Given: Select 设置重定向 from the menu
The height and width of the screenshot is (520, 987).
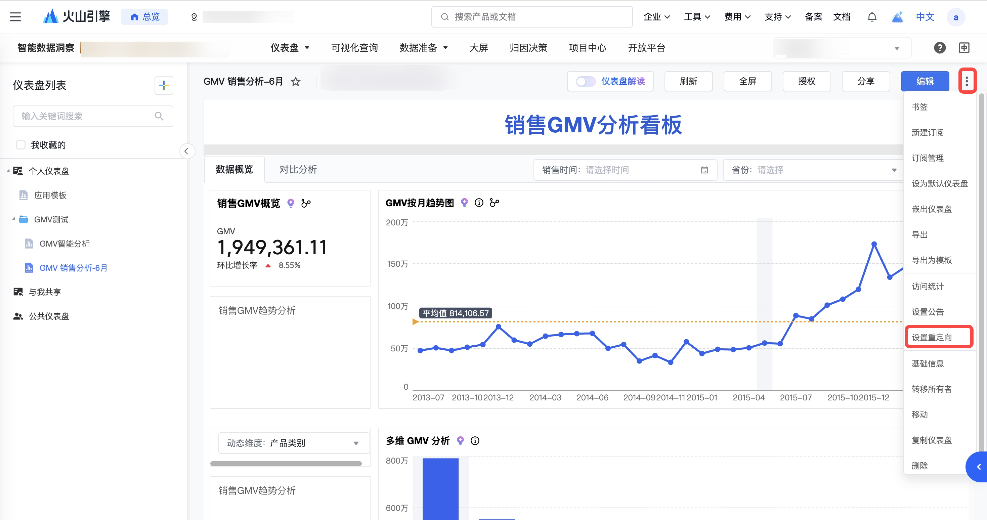Looking at the screenshot, I should tap(932, 337).
